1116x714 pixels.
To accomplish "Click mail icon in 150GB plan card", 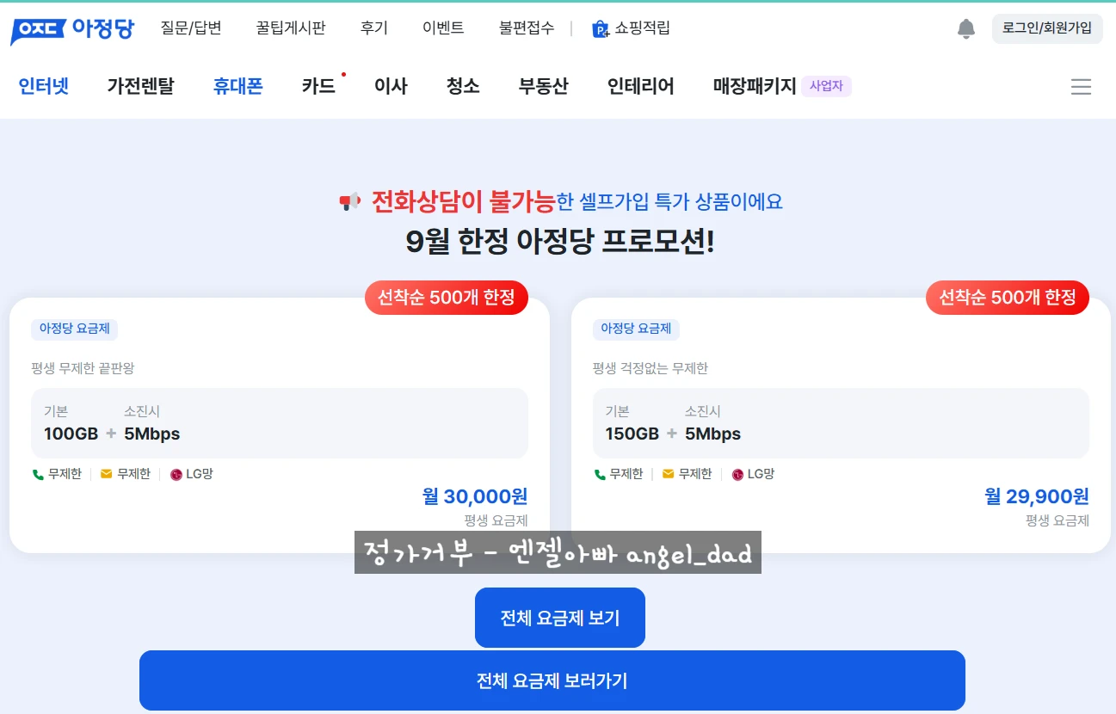I will click(x=669, y=474).
